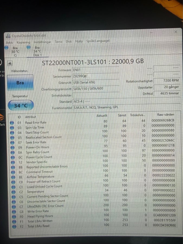Click the status icon for Current Pending Sector Count
The image size is (183, 244).
(14, 197)
